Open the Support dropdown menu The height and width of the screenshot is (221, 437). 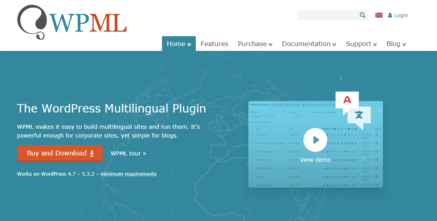pyautogui.click(x=361, y=44)
